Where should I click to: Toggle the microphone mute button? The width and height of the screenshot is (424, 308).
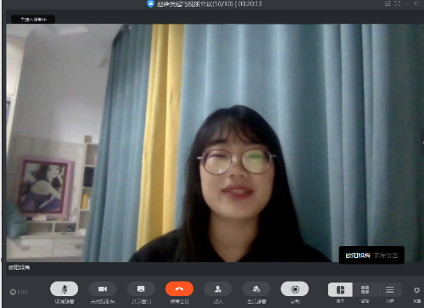coord(64,289)
